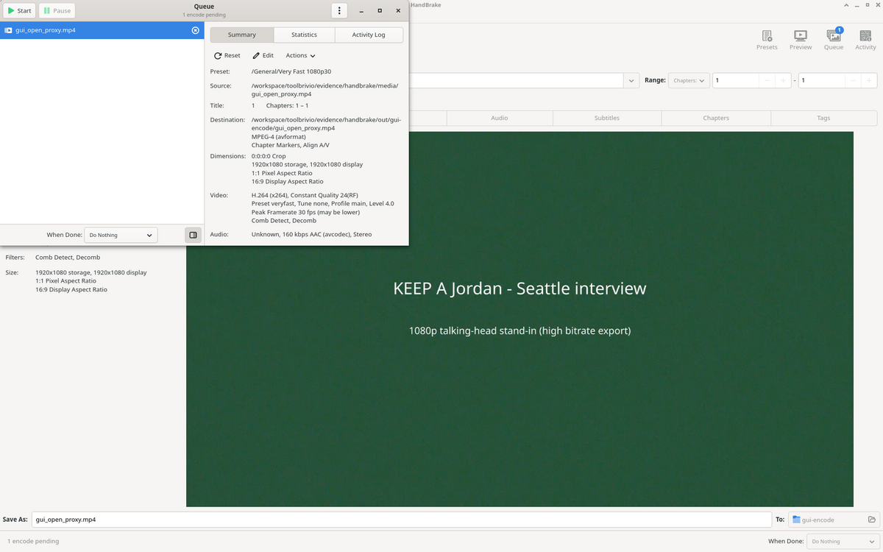Close the Queue window
883x552 pixels.
(x=398, y=11)
